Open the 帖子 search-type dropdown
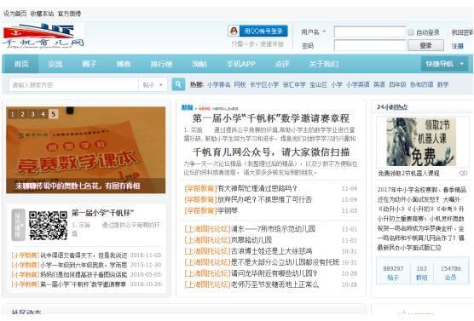This screenshot has width=474, height=321. click(153, 85)
